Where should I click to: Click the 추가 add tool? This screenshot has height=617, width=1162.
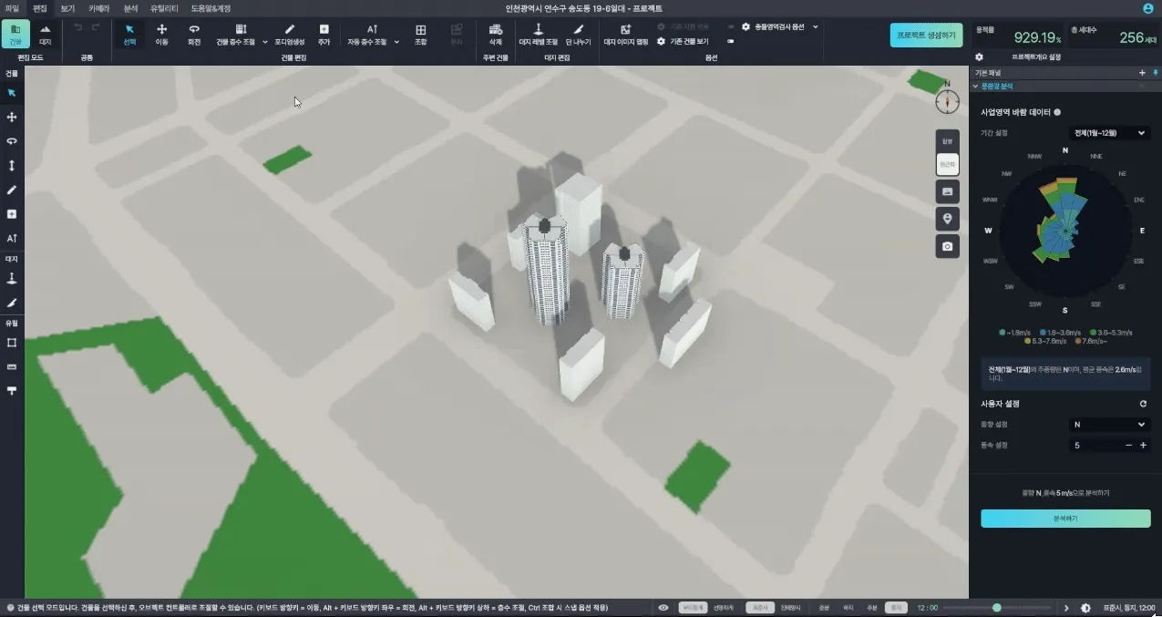coord(324,35)
